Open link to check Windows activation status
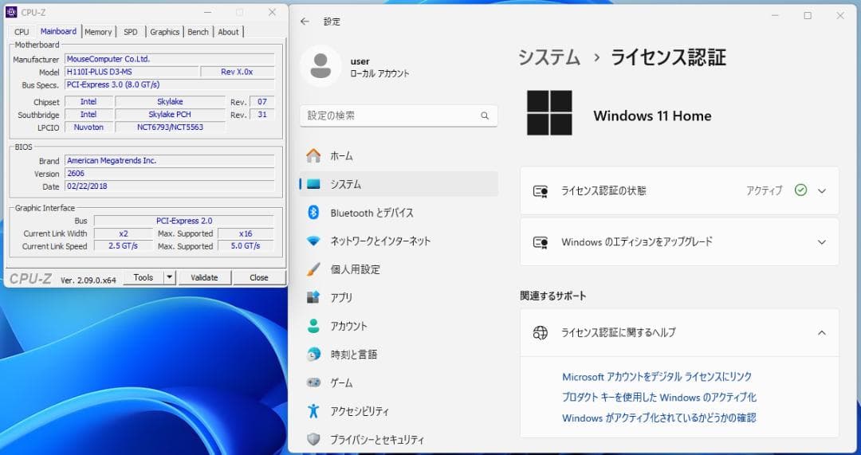 (x=659, y=418)
